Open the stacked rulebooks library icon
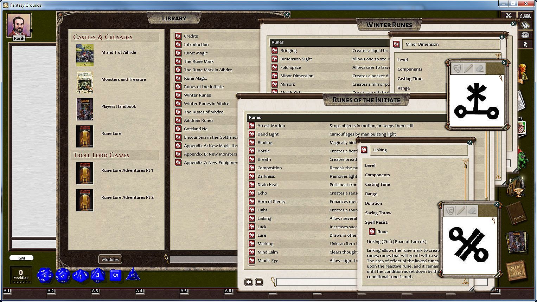The image size is (537, 302). point(517,242)
